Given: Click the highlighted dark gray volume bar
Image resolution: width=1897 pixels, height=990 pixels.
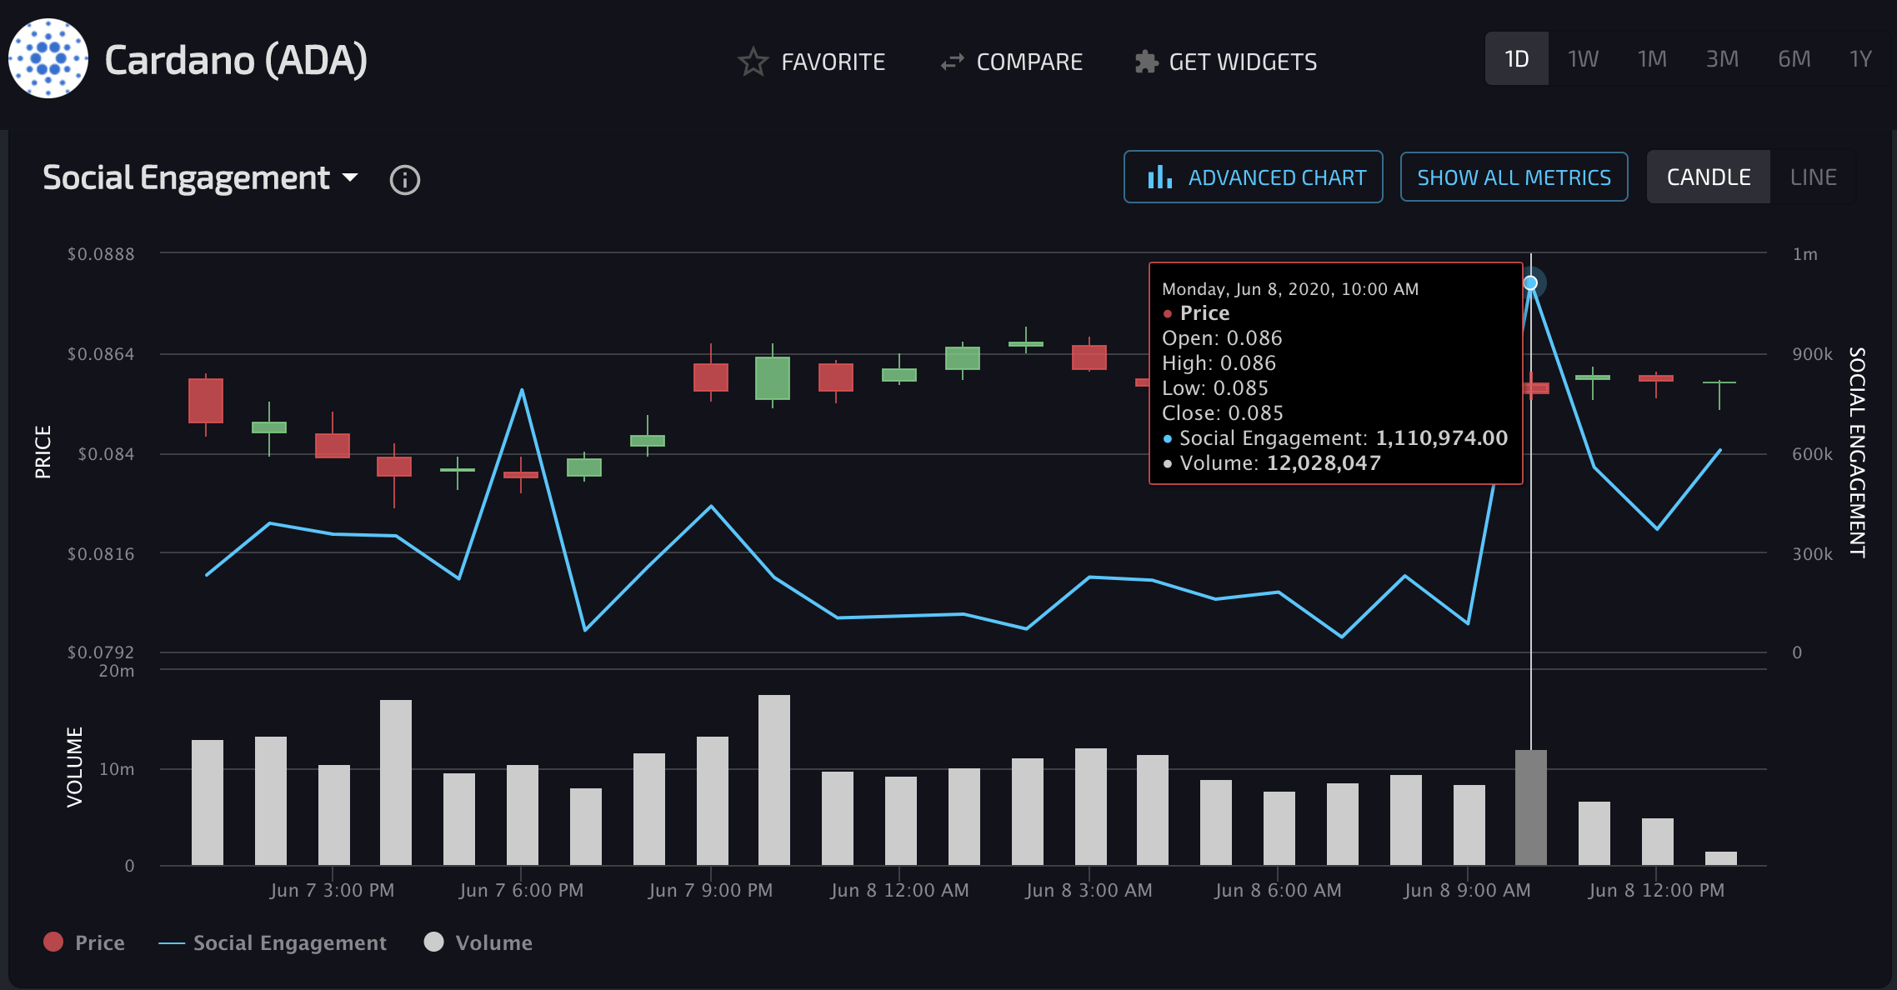Looking at the screenshot, I should (1531, 807).
